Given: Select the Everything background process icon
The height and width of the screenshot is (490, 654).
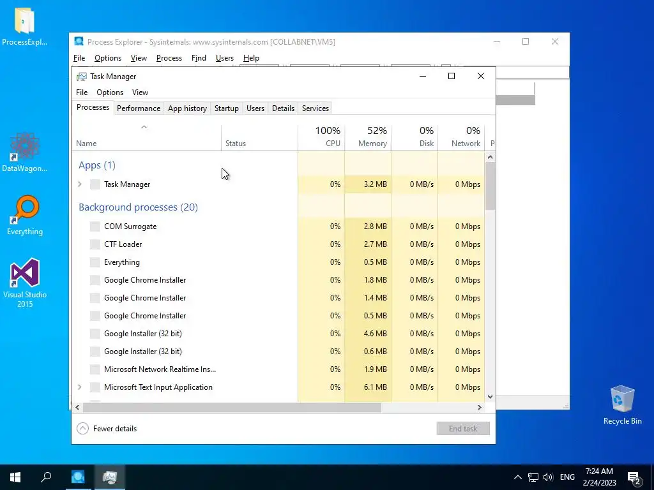Looking at the screenshot, I should (x=95, y=262).
